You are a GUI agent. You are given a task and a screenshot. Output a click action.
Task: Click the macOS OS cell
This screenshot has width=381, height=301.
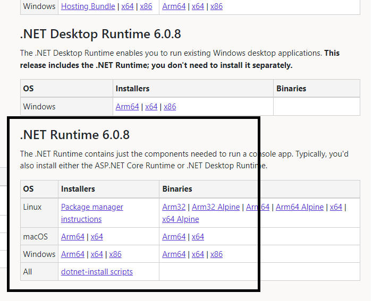point(39,237)
